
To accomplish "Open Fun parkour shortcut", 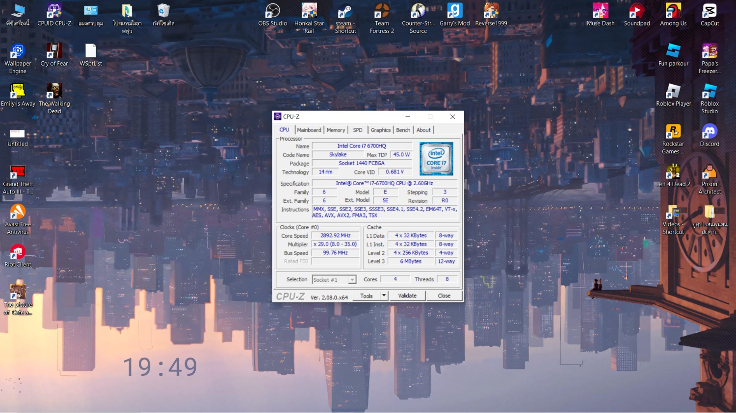I will [x=673, y=55].
